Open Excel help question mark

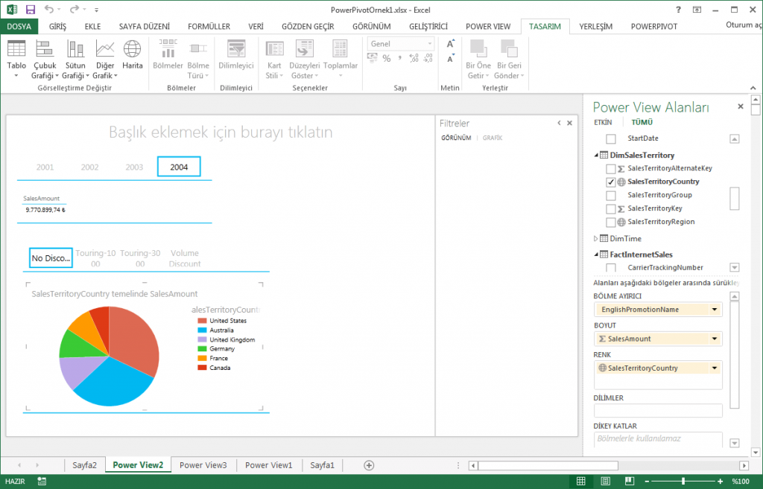pyautogui.click(x=678, y=9)
